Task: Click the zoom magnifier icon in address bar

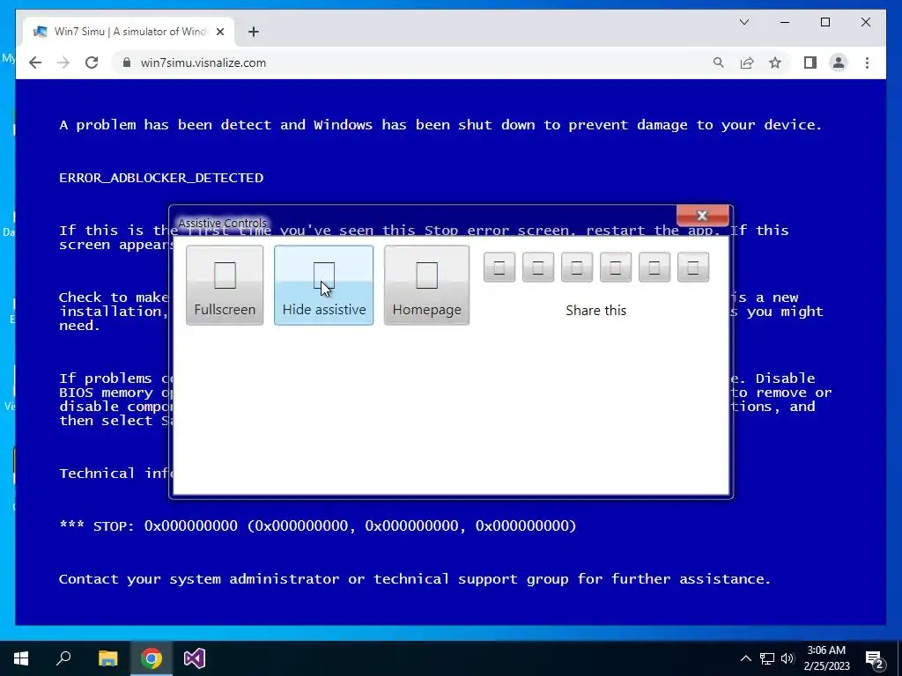Action: click(719, 62)
